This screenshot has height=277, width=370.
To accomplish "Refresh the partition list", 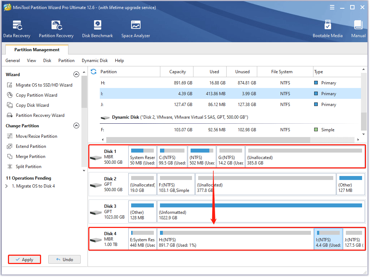I will click(x=93, y=72).
